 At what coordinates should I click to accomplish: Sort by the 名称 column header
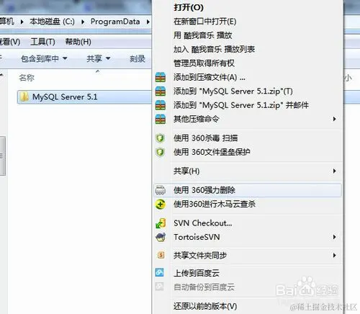tap(27, 78)
